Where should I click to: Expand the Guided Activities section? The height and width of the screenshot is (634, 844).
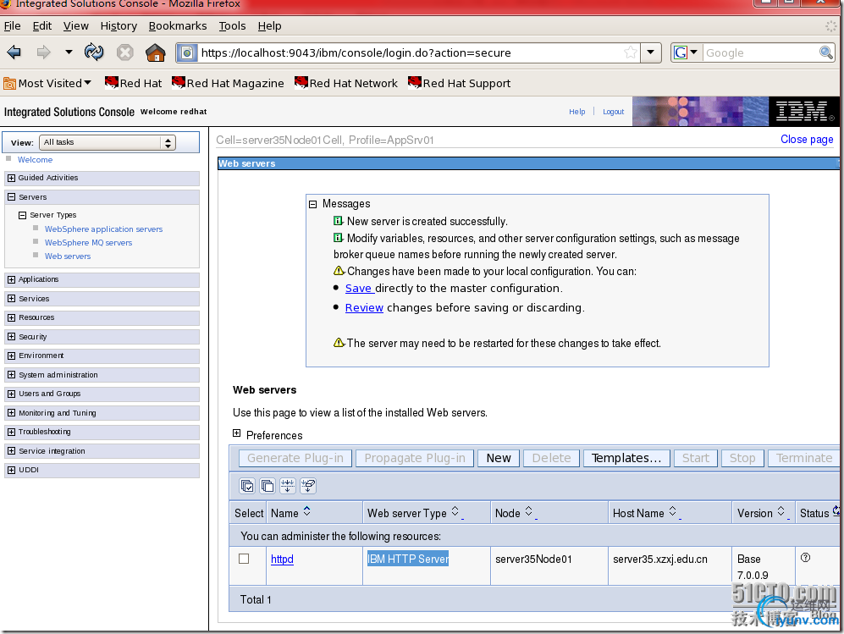11,178
